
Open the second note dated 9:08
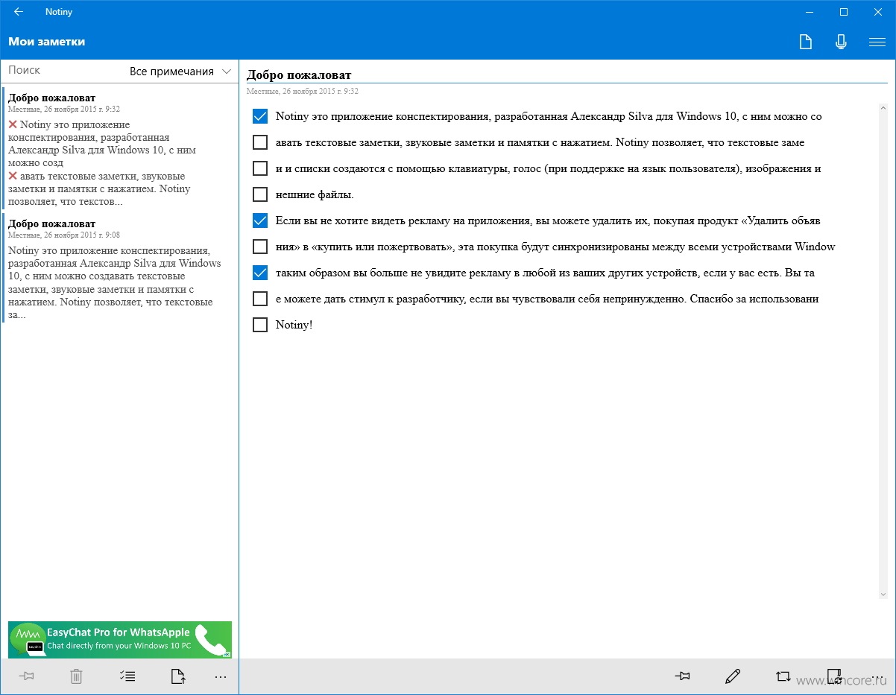pos(119,267)
